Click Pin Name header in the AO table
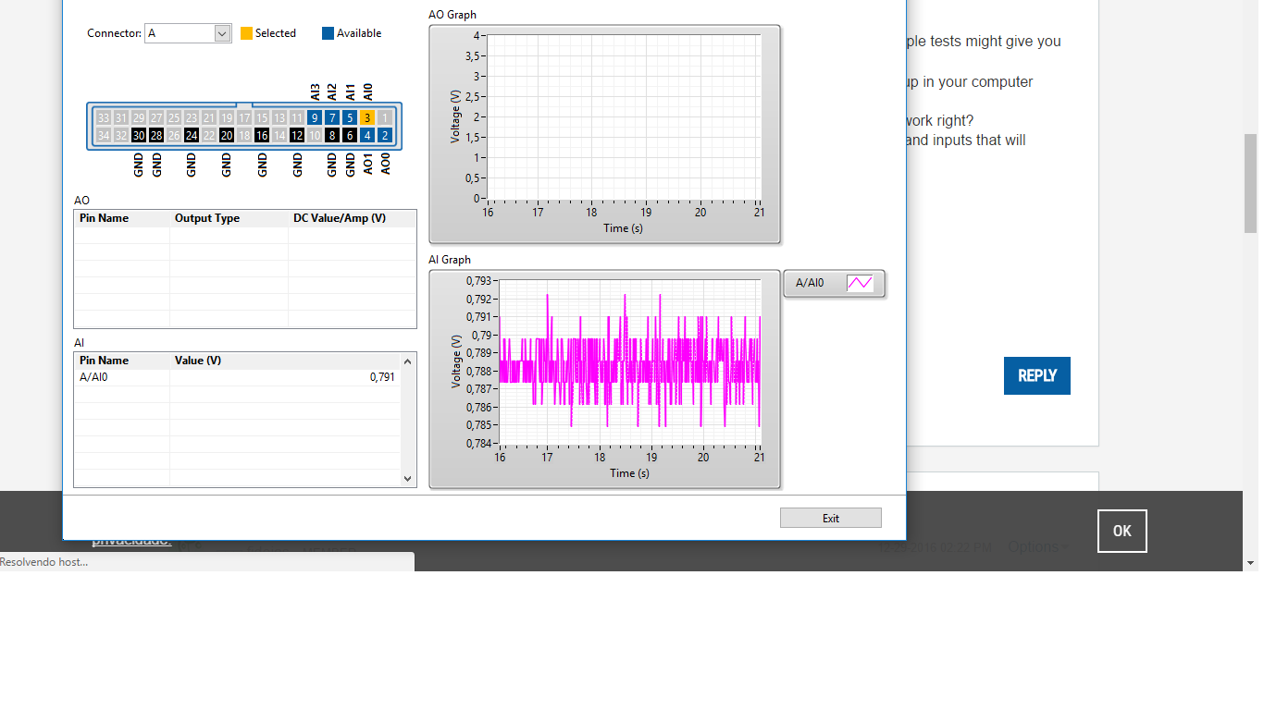The height and width of the screenshot is (710, 1264). pos(104,218)
